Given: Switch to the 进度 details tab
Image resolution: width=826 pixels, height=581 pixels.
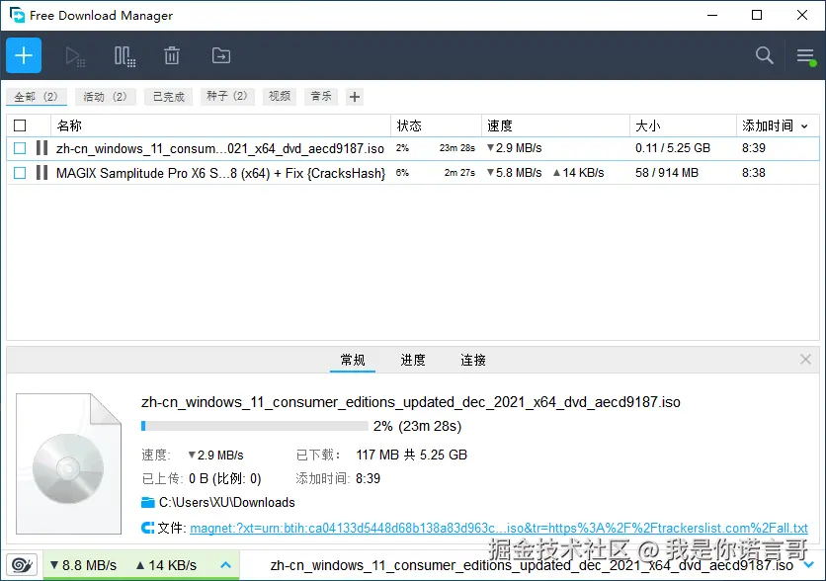Looking at the screenshot, I should pos(413,360).
